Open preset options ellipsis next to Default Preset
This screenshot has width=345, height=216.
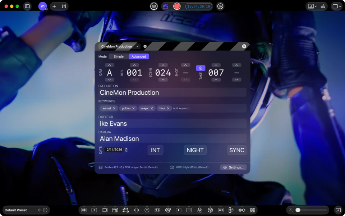[x=45, y=210]
